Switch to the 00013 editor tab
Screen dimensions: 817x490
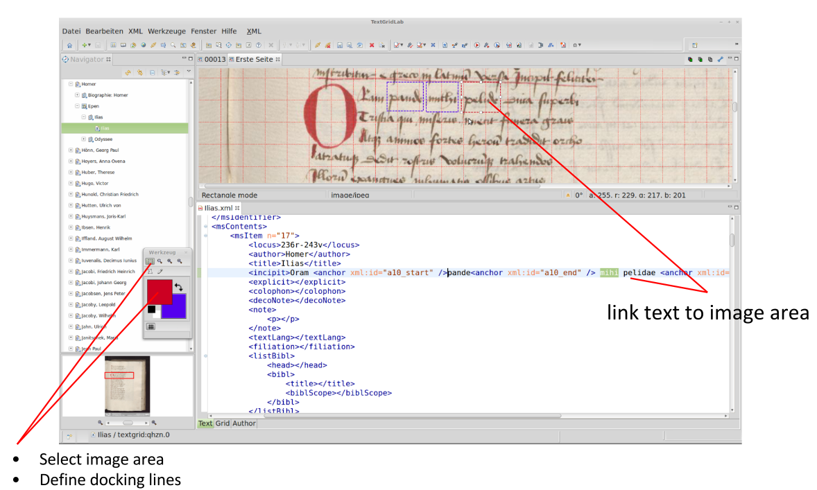click(x=212, y=60)
